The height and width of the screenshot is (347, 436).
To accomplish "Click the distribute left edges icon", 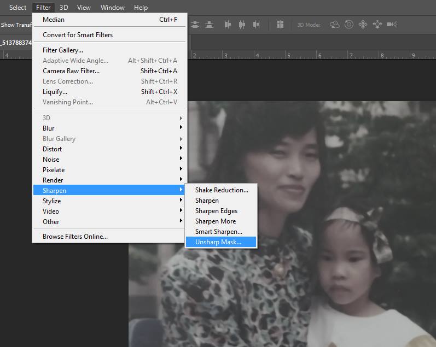I will [228, 25].
